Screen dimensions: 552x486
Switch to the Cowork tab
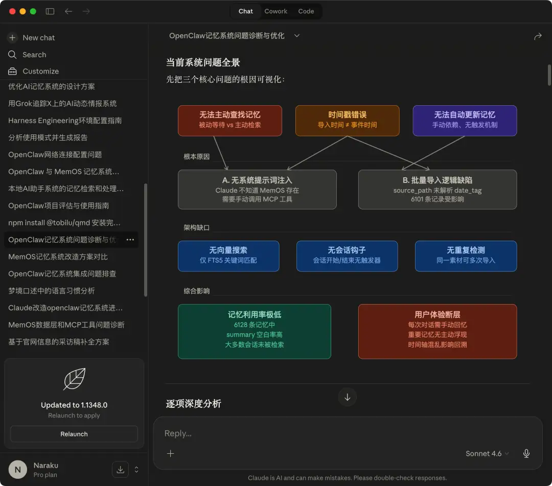[x=275, y=11]
